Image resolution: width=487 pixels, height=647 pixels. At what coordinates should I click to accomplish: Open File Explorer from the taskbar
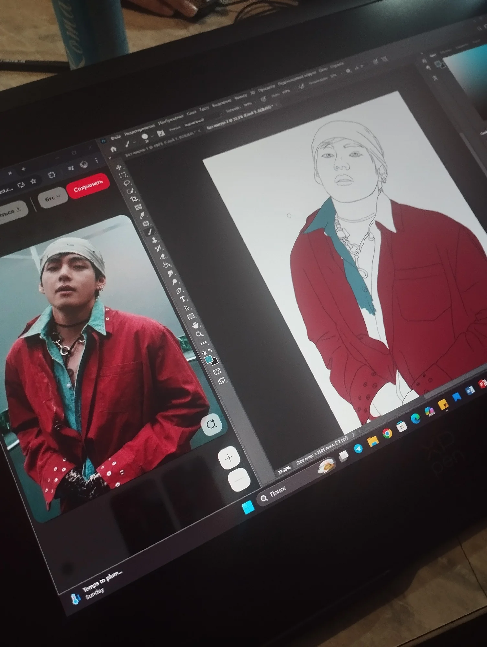(x=372, y=441)
